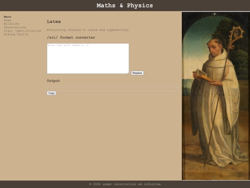Click the Output heading label

click(53, 81)
